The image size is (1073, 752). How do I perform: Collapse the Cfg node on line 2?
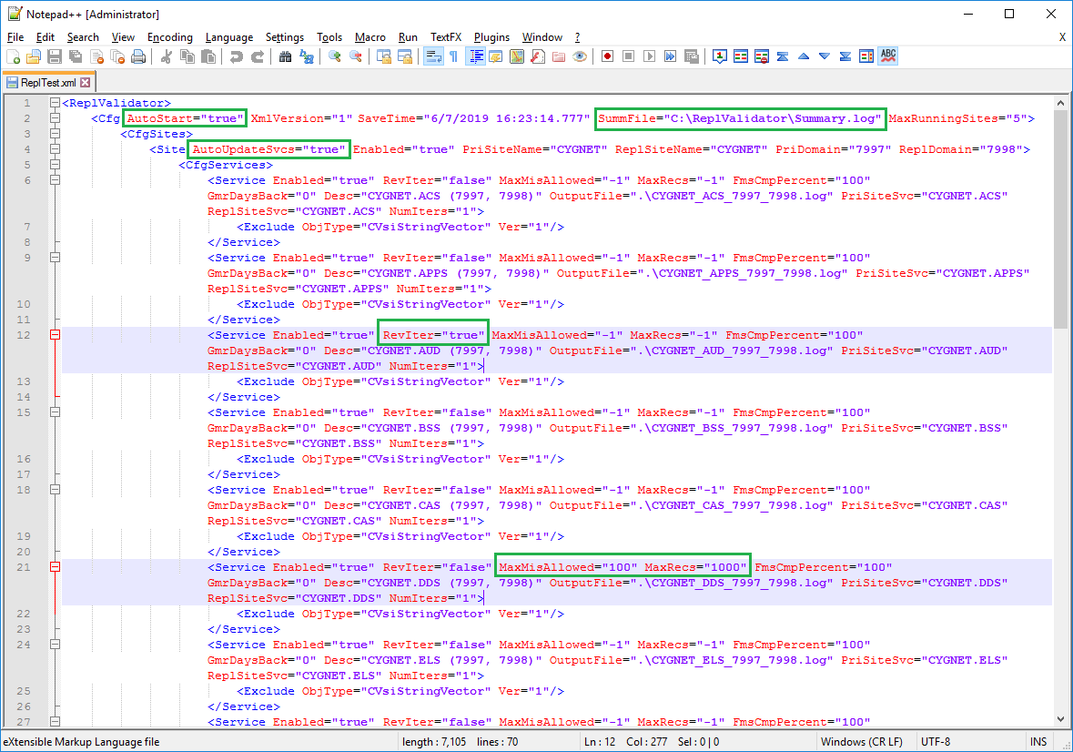pos(55,118)
